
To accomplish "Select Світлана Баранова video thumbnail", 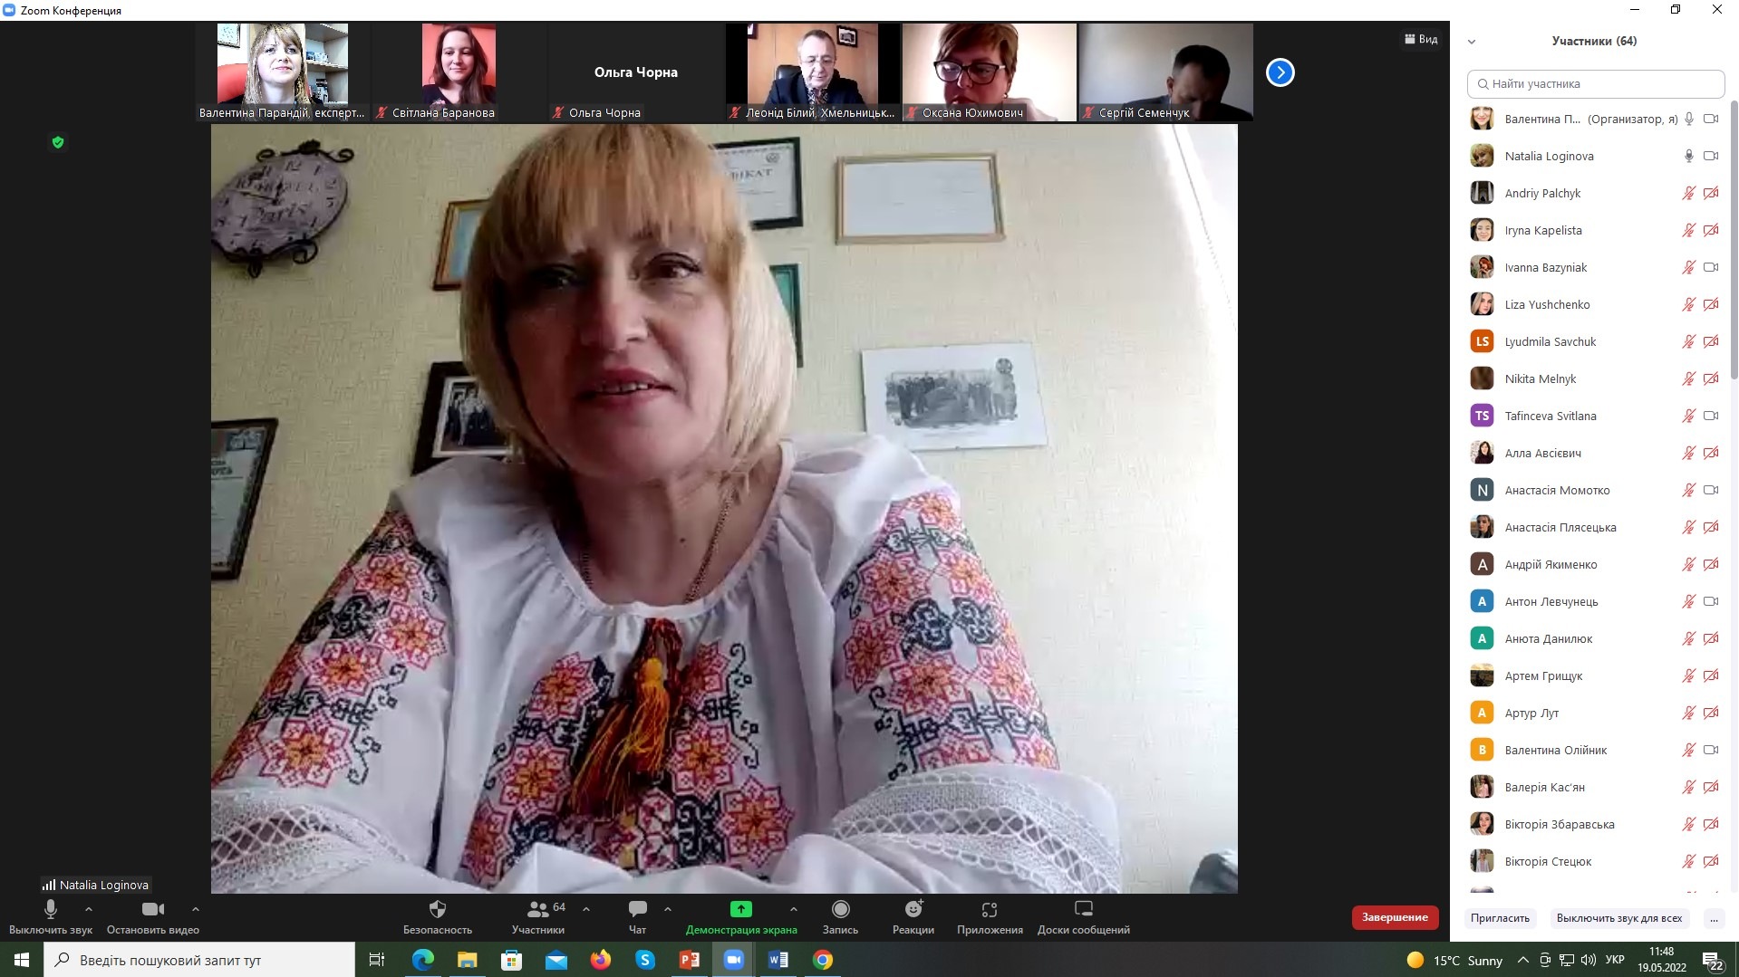I will tap(459, 72).
